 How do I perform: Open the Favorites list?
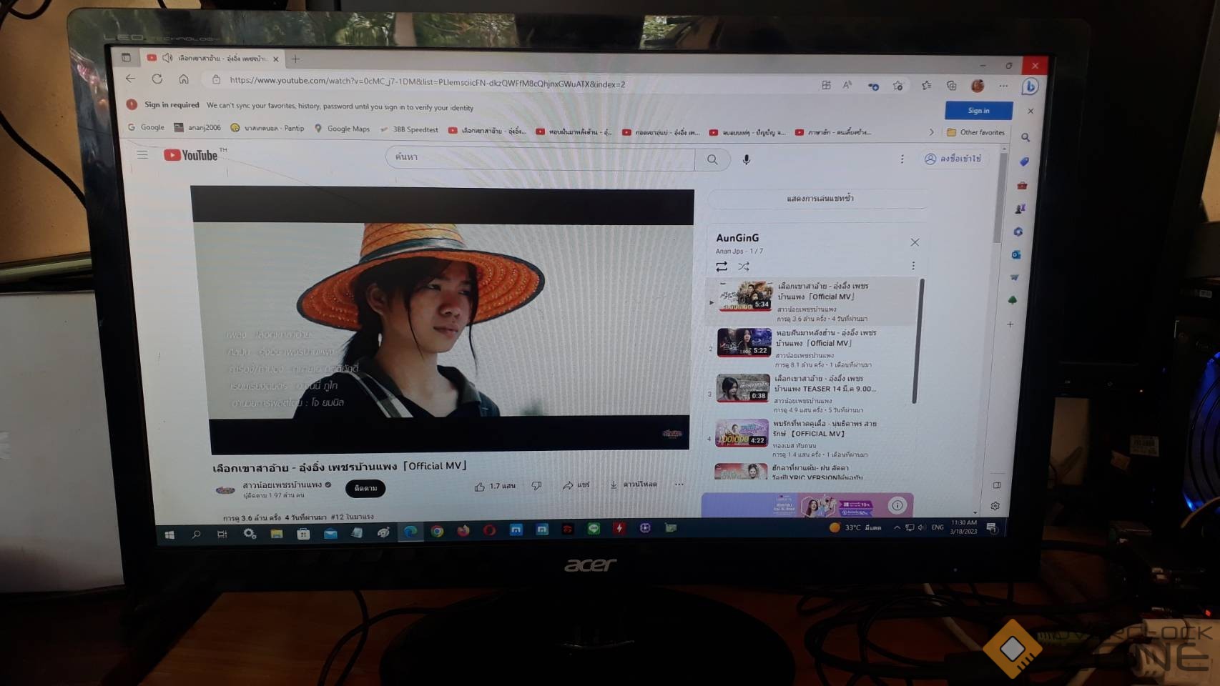point(926,86)
